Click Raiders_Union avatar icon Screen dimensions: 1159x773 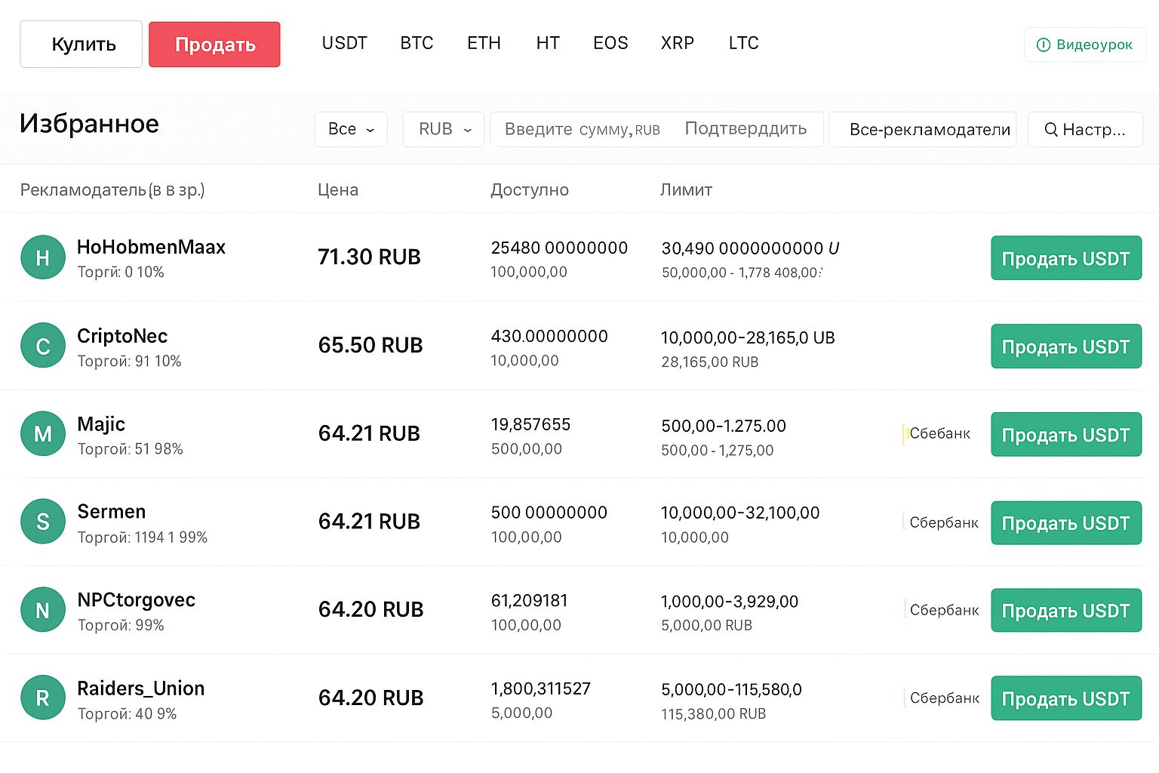click(43, 698)
